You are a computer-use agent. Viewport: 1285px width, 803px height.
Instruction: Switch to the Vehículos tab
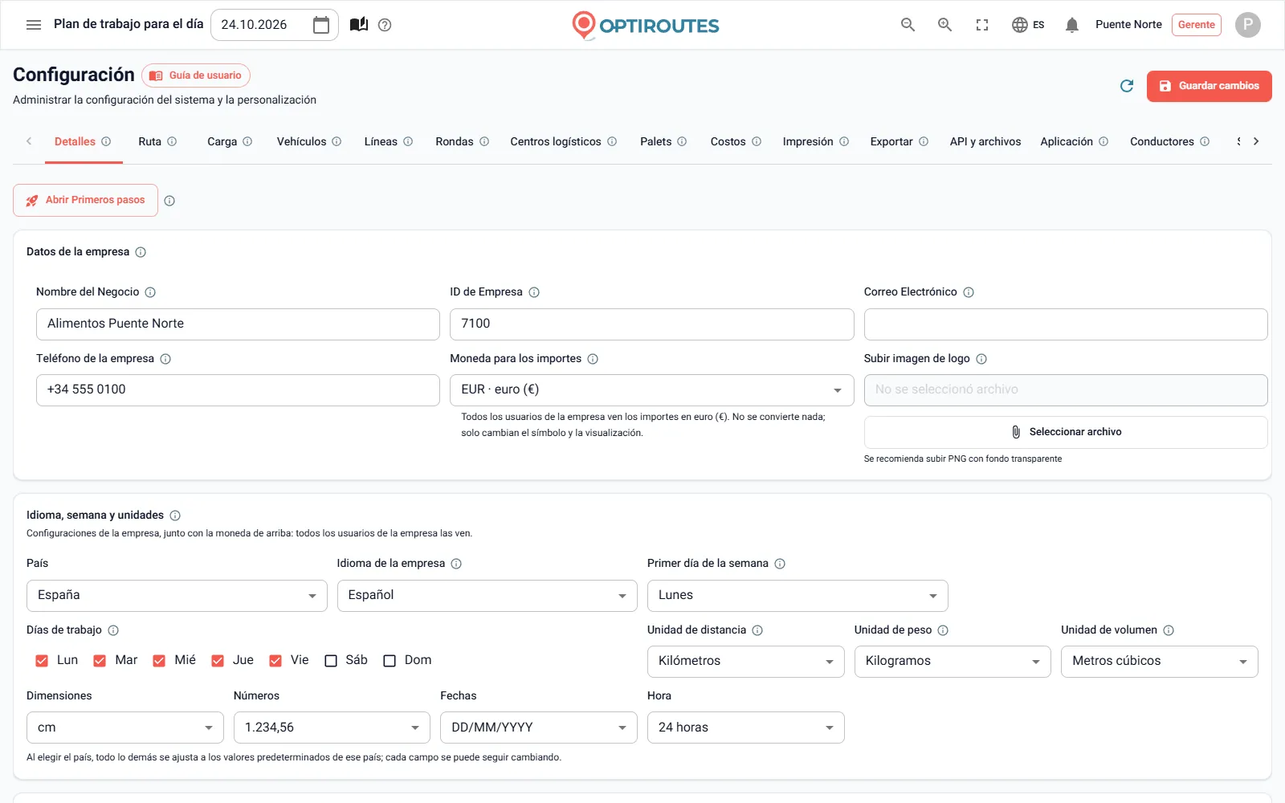[309, 142]
